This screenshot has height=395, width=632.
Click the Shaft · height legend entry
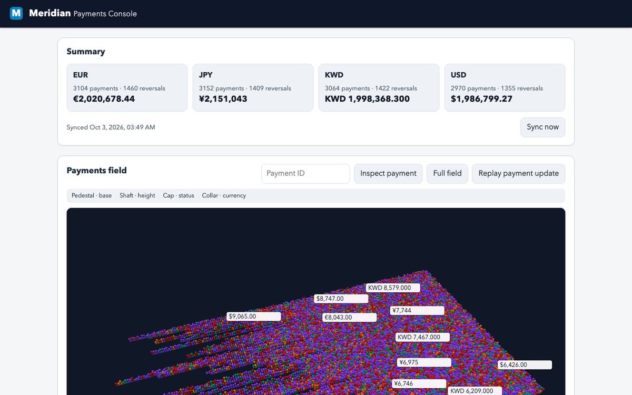coord(137,195)
